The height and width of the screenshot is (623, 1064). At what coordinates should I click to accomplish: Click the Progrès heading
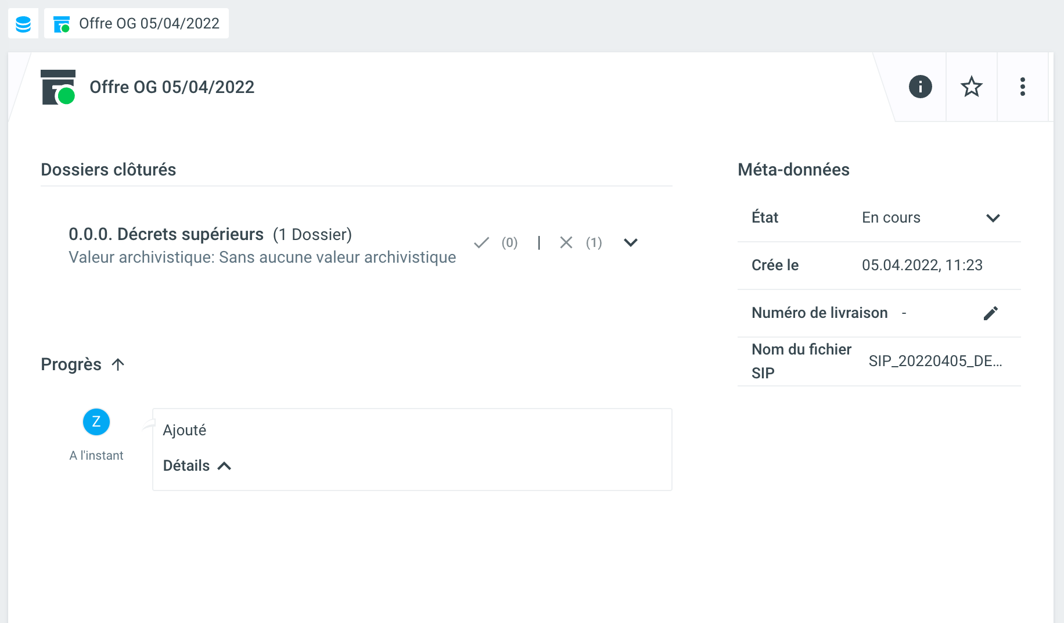tap(71, 364)
